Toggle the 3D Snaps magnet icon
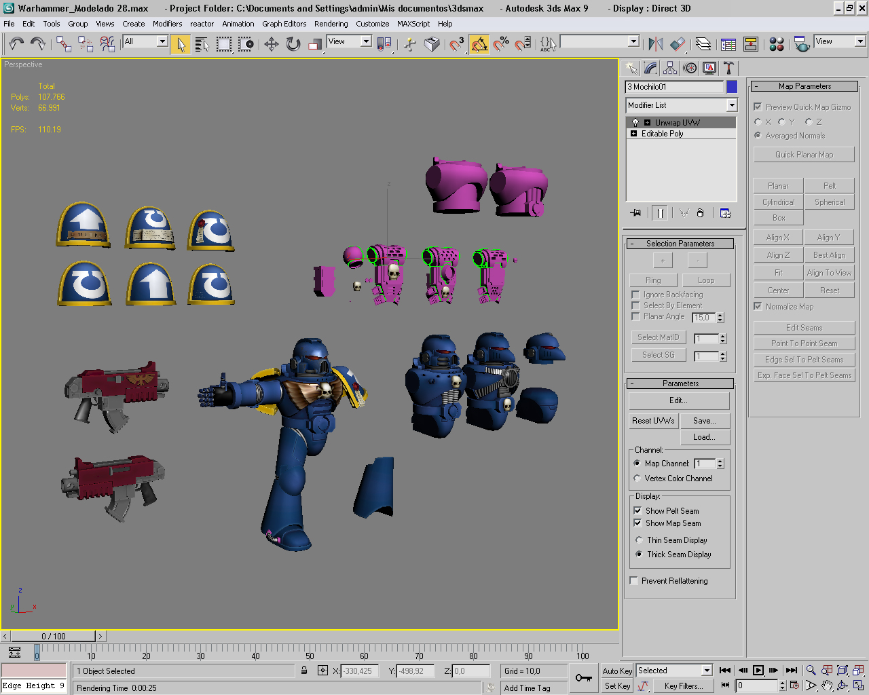This screenshot has height=695, width=869. pyautogui.click(x=457, y=44)
